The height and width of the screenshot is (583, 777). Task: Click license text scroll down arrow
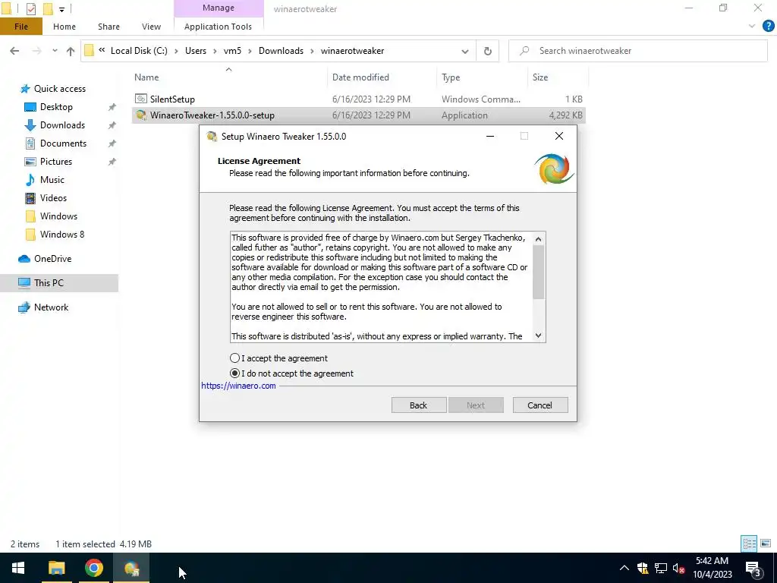coord(538,336)
